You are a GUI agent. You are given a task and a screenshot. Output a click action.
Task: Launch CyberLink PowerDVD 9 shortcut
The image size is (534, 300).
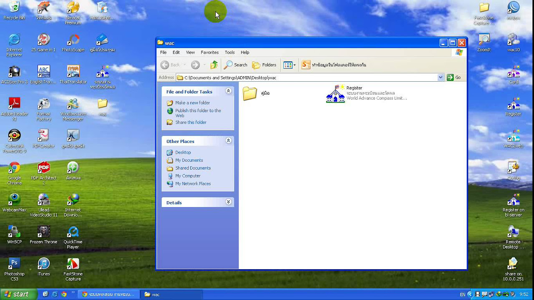pos(14,141)
